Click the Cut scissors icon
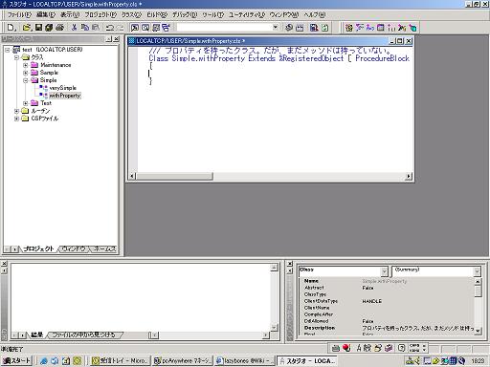 click(x=74, y=28)
